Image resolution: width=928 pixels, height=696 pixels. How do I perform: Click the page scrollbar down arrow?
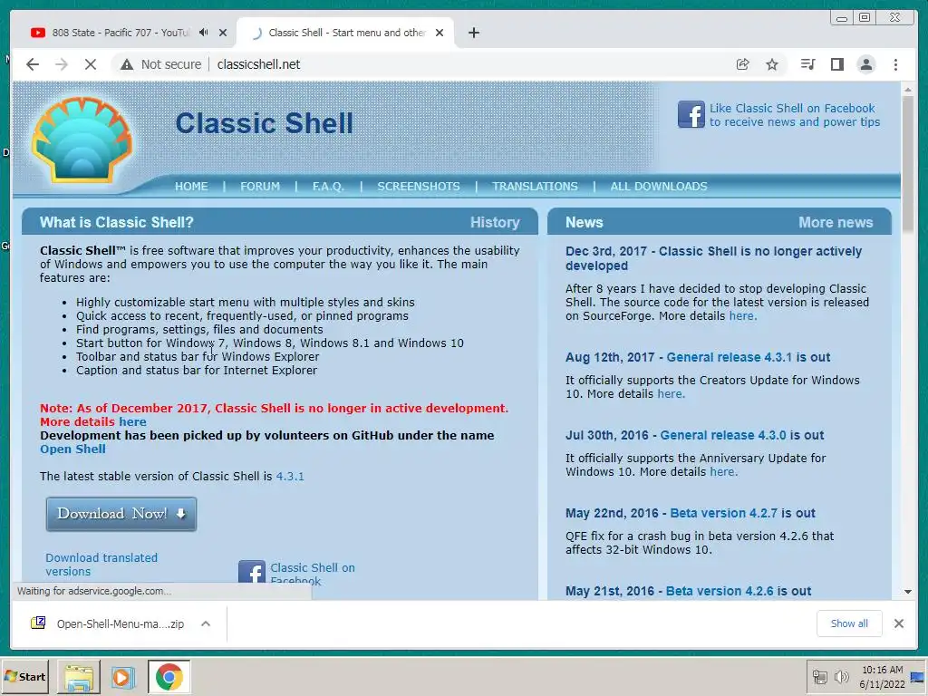[908, 592]
